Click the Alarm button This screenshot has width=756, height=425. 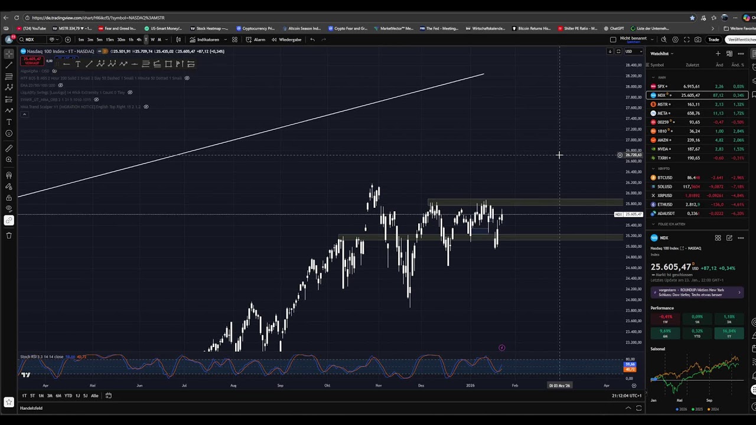[256, 40]
